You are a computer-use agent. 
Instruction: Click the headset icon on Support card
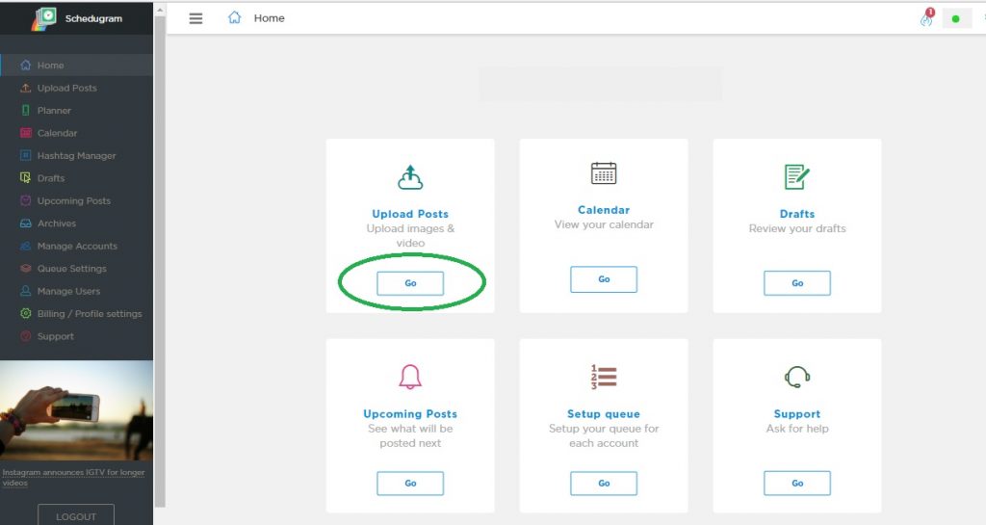[796, 377]
